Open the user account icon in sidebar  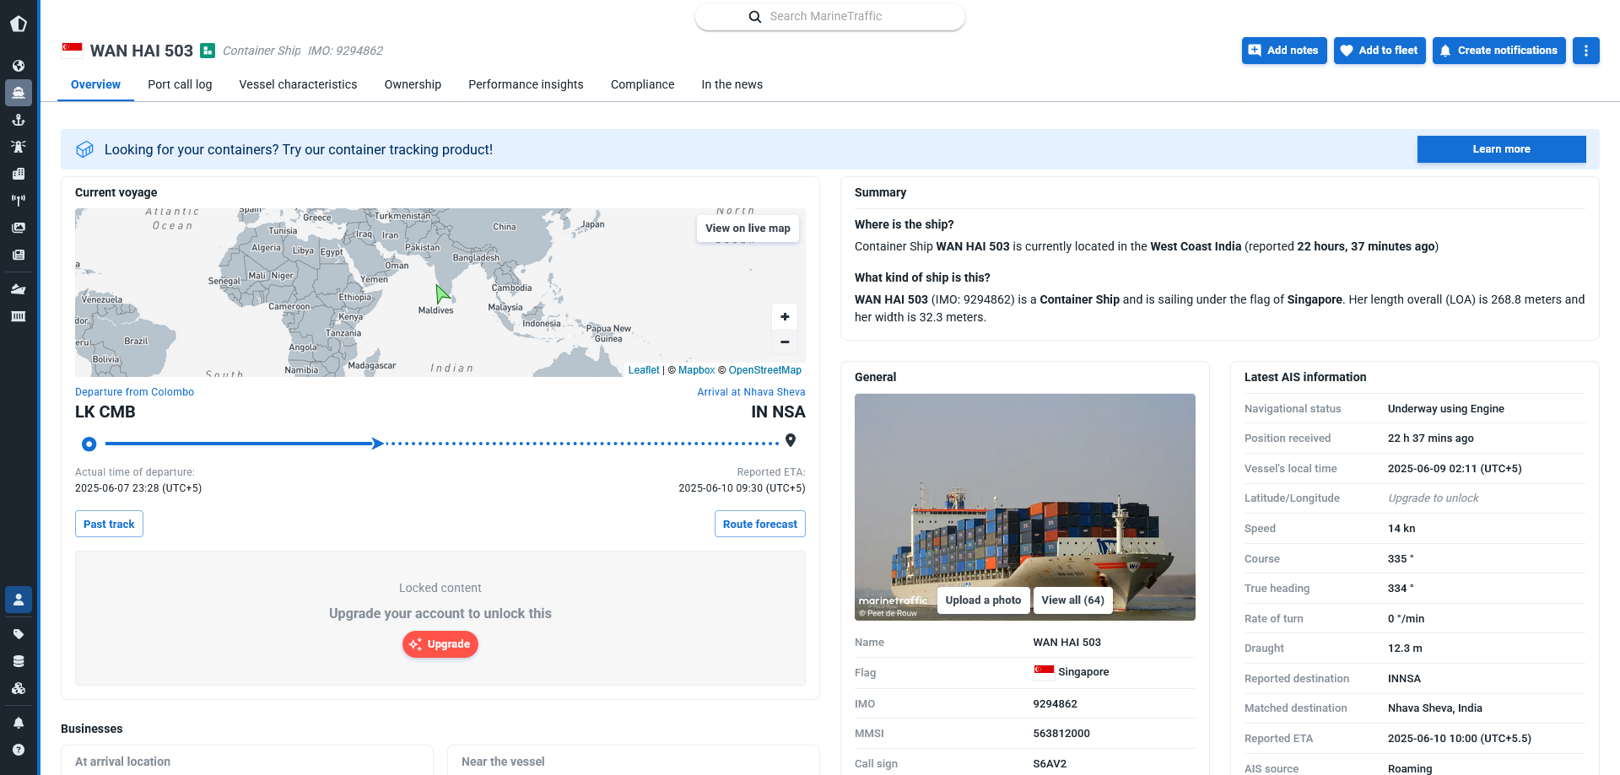click(x=19, y=600)
